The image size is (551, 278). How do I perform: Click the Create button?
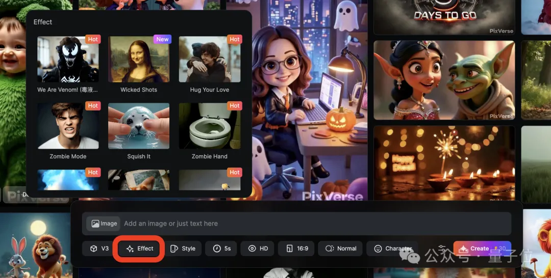point(482,248)
